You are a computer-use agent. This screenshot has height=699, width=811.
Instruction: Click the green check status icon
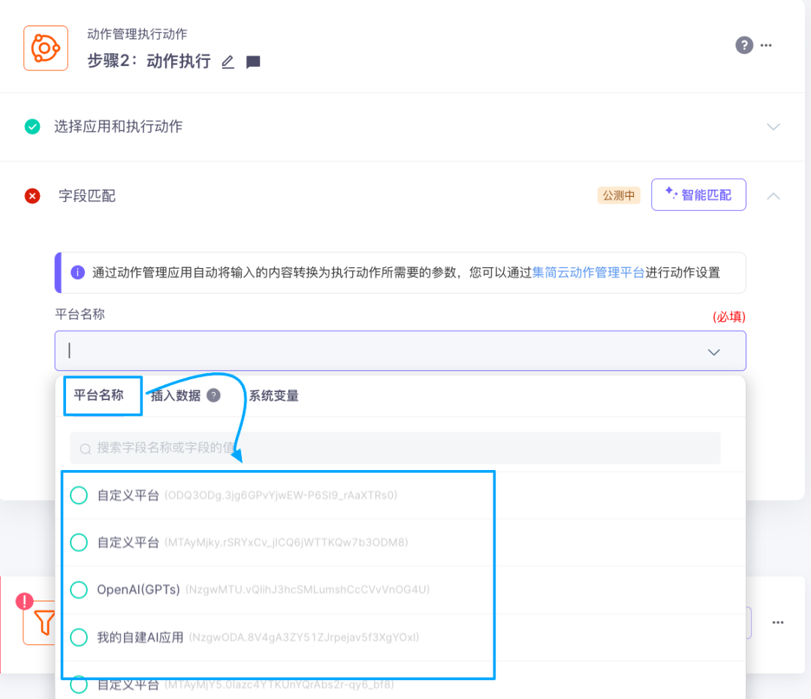[32, 126]
